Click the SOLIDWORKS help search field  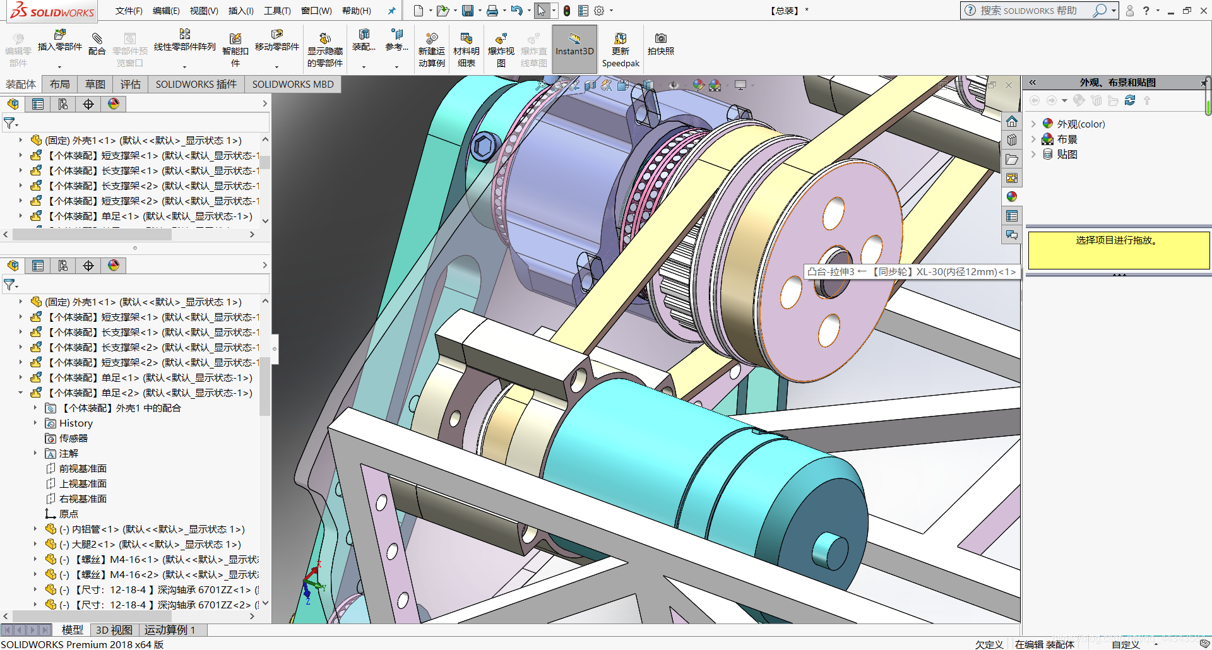click(1029, 11)
